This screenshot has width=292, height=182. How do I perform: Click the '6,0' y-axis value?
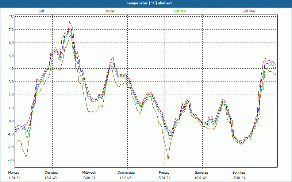click(11, 43)
